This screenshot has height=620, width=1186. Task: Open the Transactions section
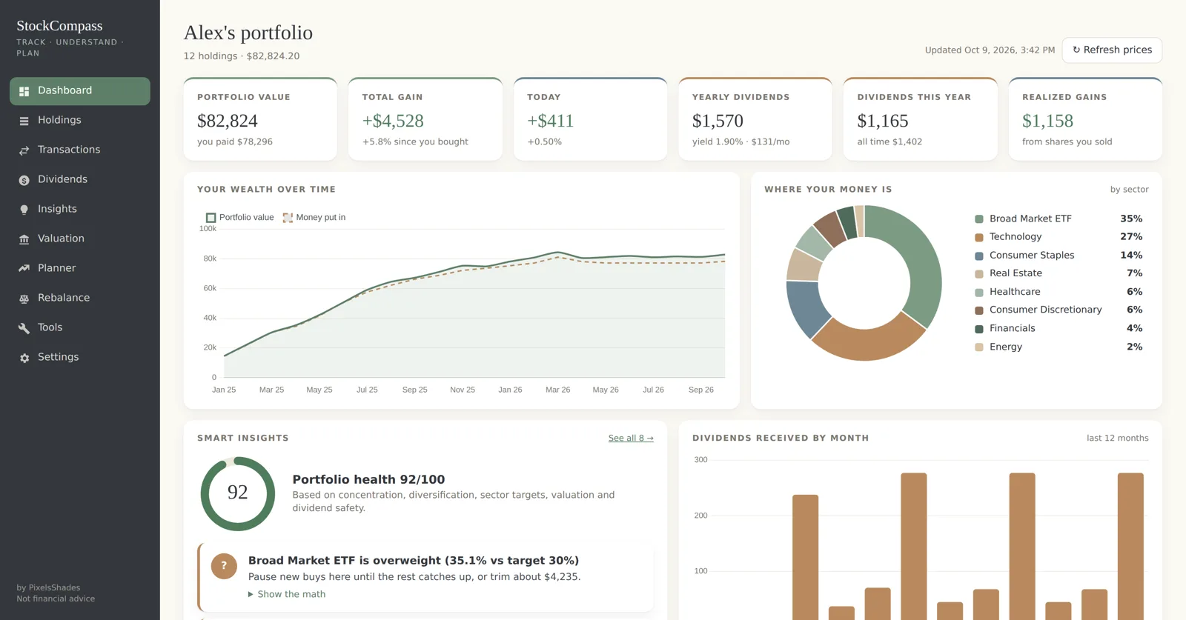click(80, 150)
